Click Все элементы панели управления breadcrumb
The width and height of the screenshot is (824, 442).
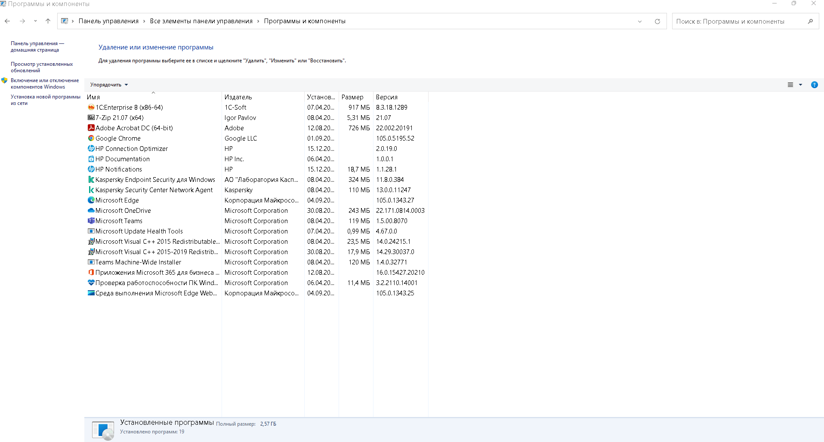click(201, 21)
